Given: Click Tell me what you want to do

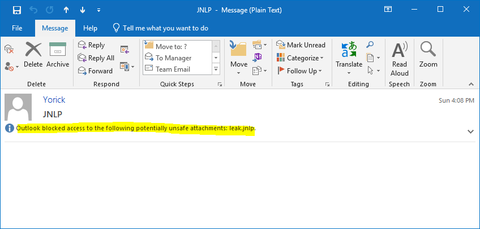Looking at the screenshot, I should coord(161,28).
